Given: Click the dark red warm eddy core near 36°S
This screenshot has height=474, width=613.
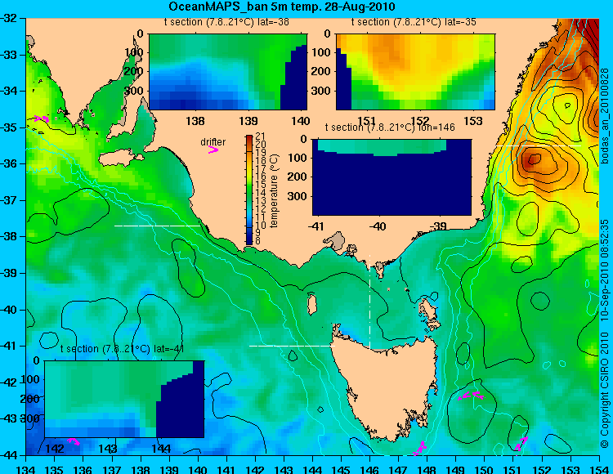Looking at the screenshot, I should pyautogui.click(x=532, y=159).
